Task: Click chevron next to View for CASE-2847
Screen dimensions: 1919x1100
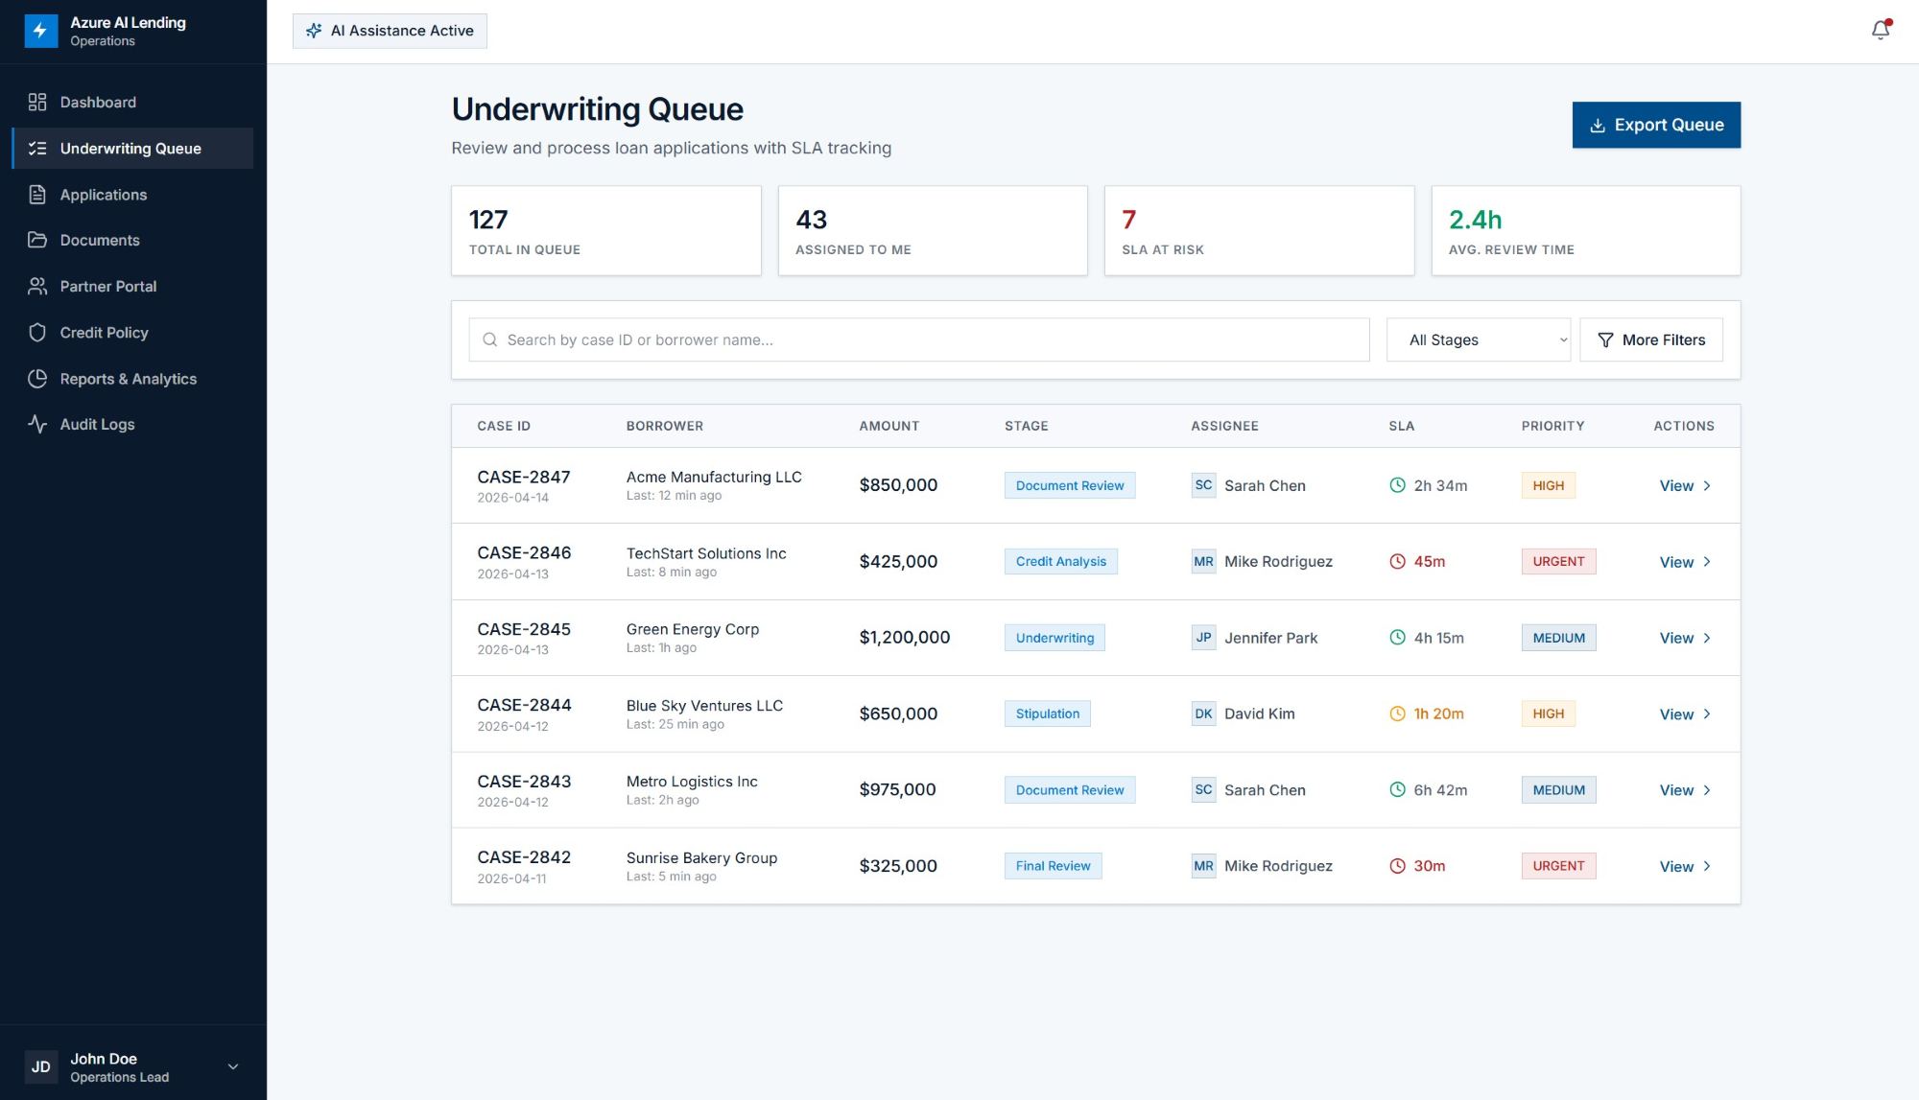Action: tap(1707, 485)
